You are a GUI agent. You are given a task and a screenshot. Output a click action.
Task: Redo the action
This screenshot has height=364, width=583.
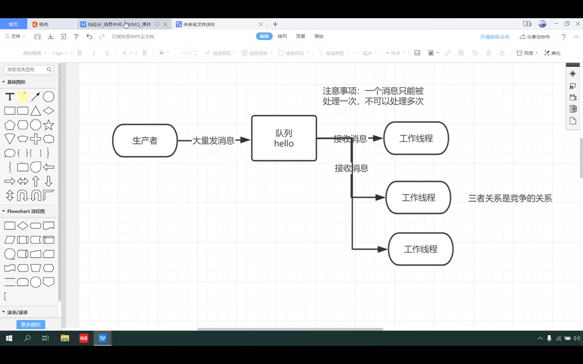[102, 37]
